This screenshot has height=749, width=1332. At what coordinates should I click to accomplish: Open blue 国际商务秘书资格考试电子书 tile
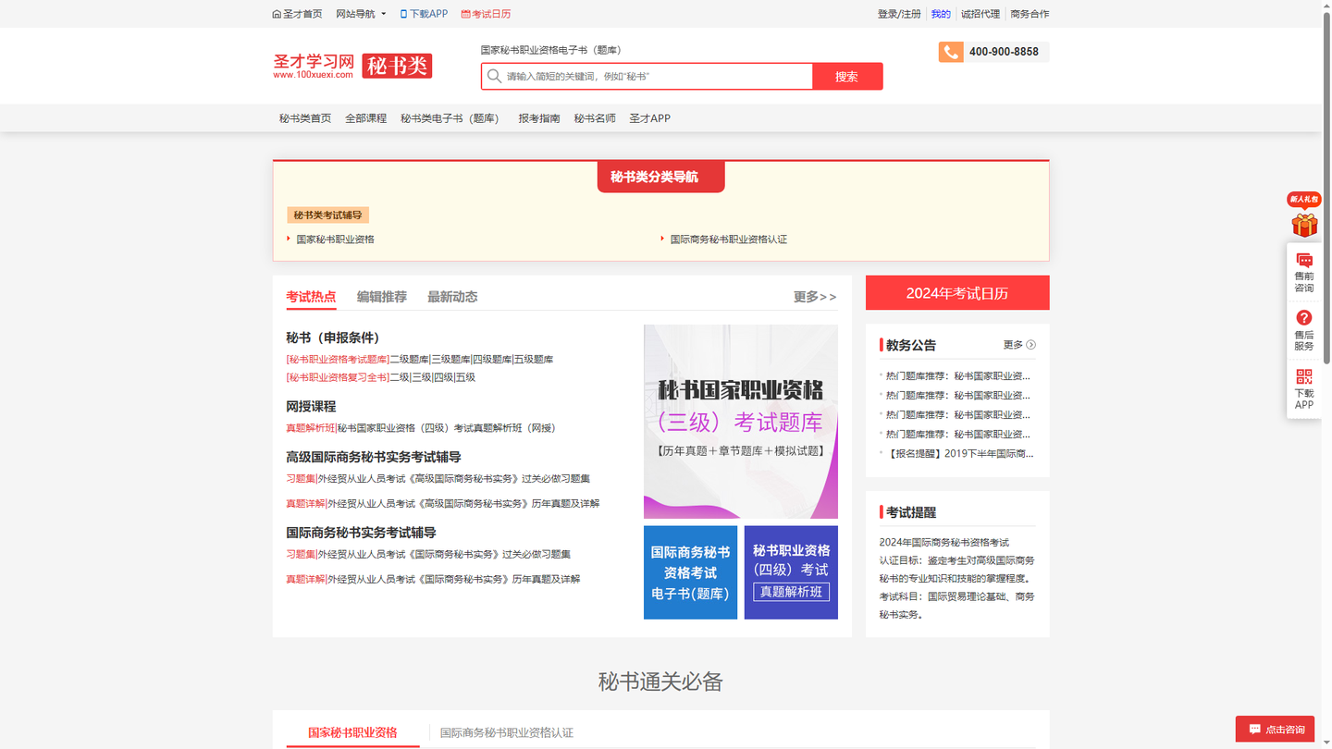click(x=691, y=572)
